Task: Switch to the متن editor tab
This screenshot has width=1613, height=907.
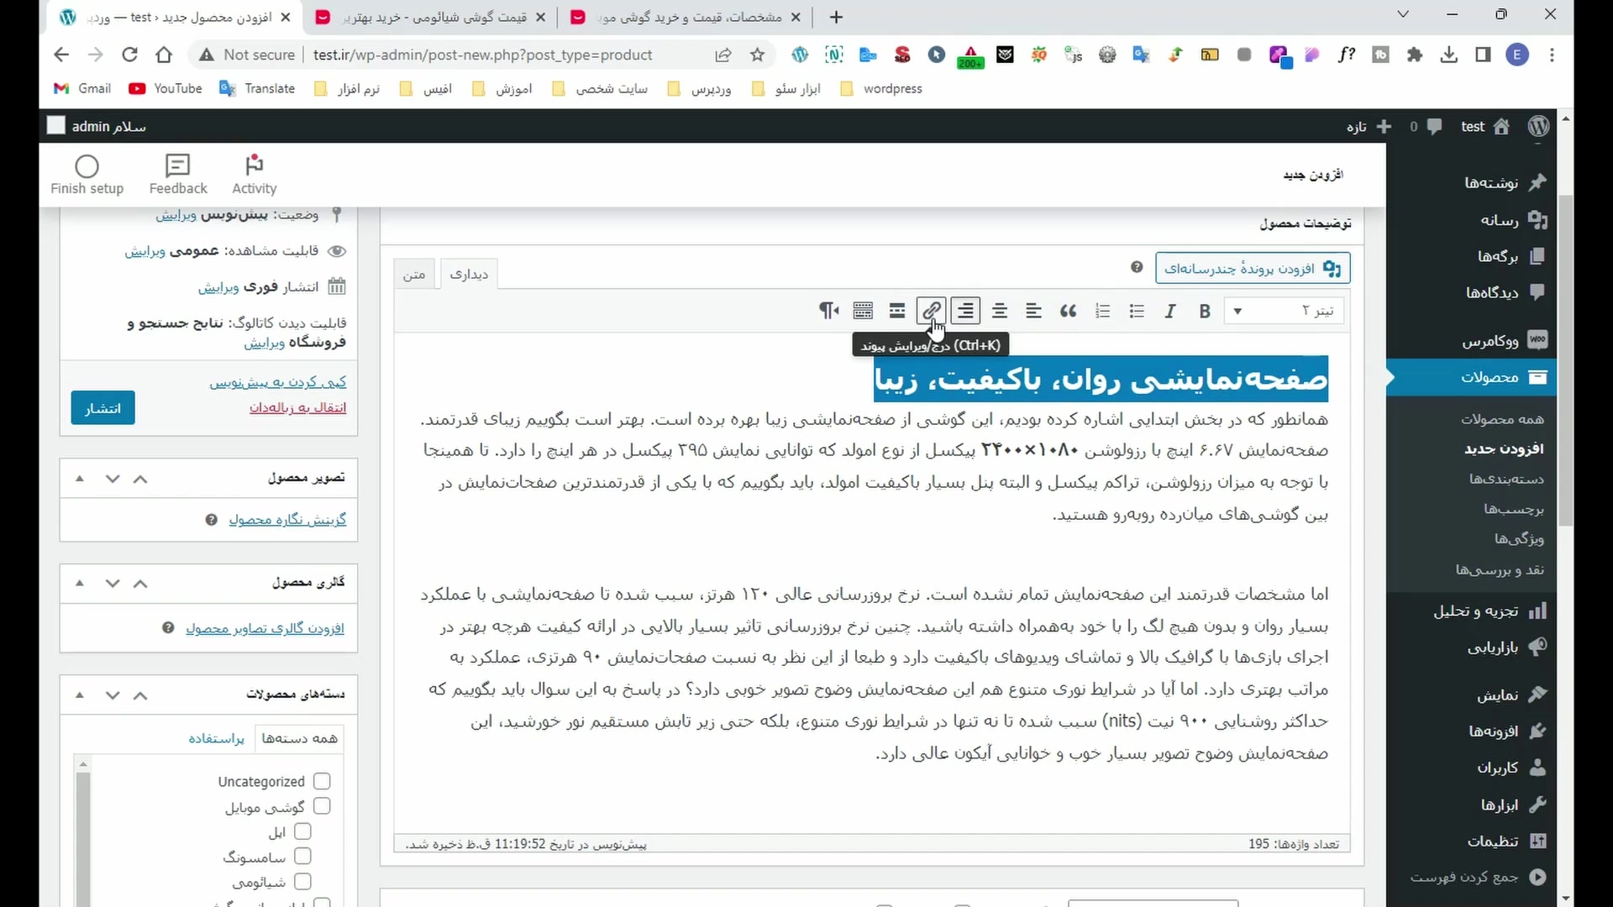Action: point(414,275)
